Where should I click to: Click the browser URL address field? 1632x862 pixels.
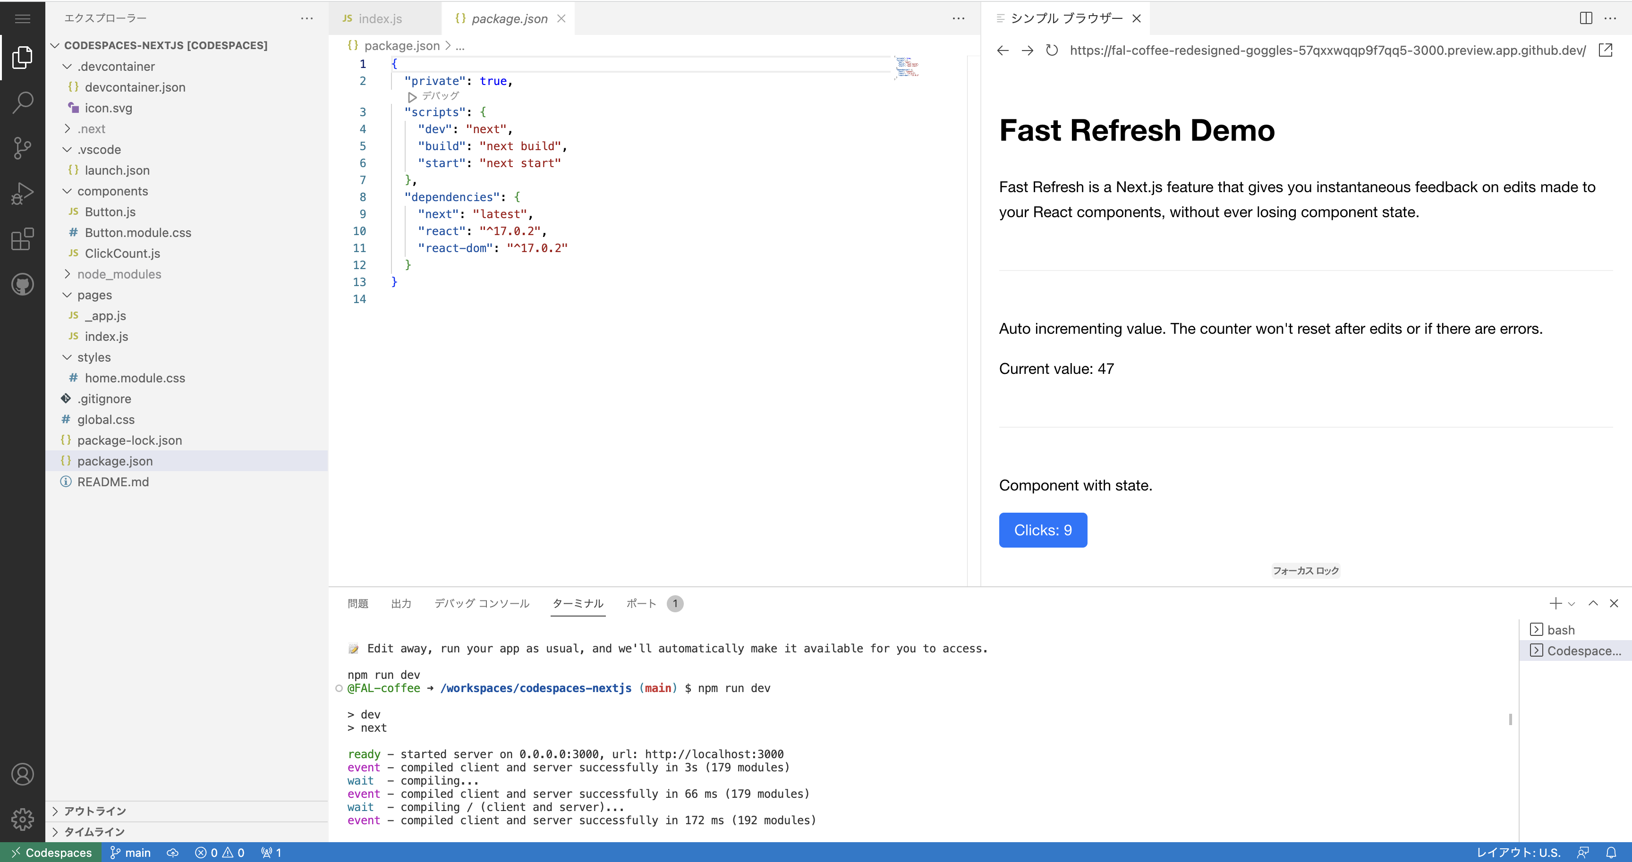pos(1326,50)
